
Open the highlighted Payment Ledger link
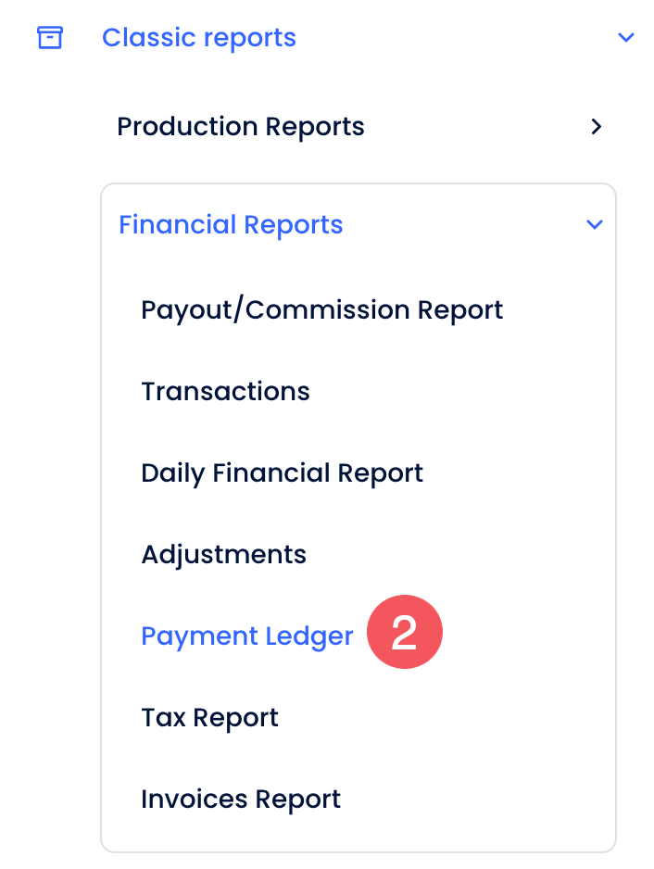pos(246,636)
